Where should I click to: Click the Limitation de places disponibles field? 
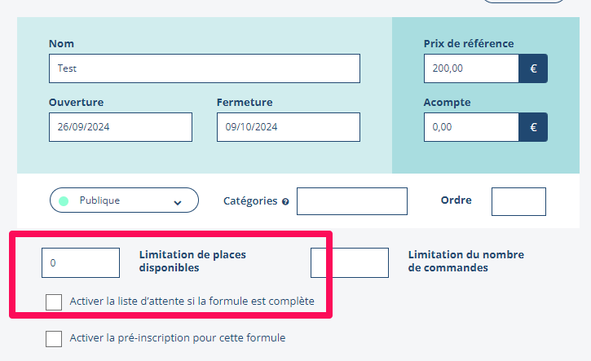click(x=81, y=263)
